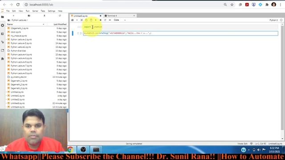Open the Kernel menu

35,11
